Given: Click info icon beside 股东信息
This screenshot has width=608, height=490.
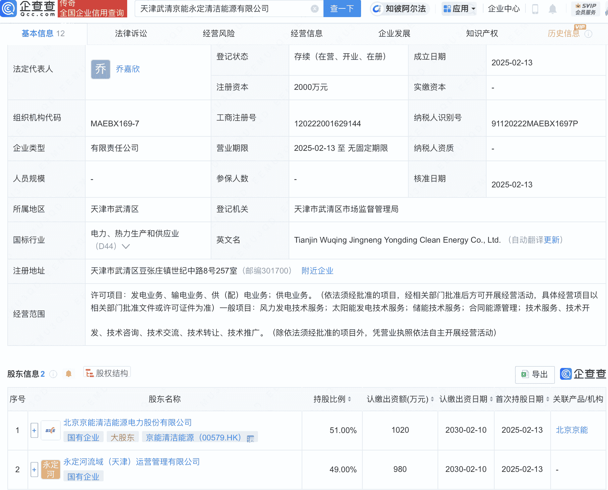Looking at the screenshot, I should tap(53, 374).
